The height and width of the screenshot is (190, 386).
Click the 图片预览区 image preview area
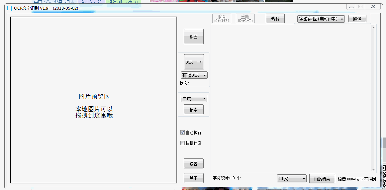coord(94,100)
